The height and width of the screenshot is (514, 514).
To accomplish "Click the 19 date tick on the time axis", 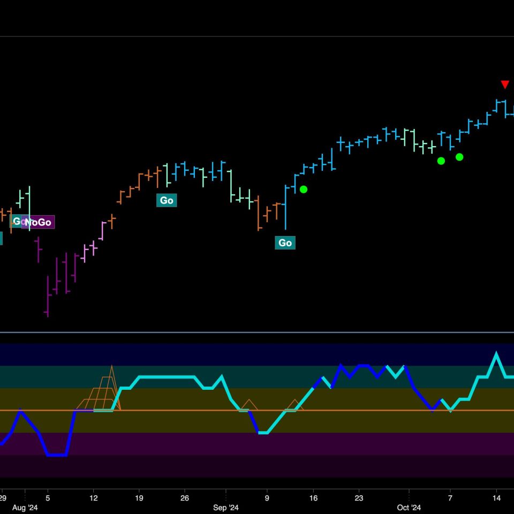I will click(139, 497).
